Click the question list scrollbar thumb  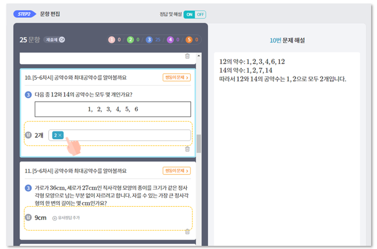[199, 144]
